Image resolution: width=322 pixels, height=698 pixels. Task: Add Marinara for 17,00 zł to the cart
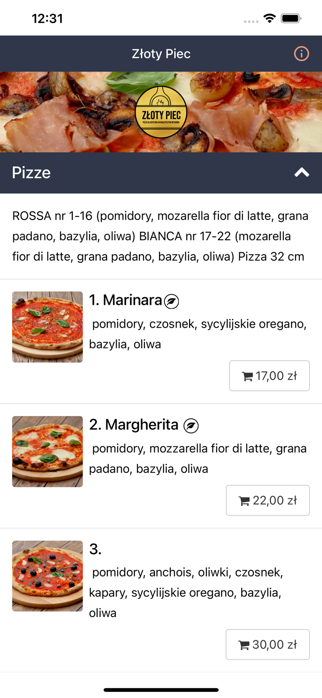(x=269, y=376)
